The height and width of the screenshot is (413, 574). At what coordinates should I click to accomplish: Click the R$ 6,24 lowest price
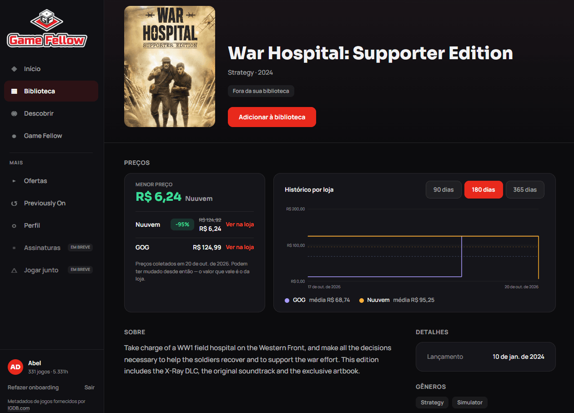pyautogui.click(x=159, y=197)
